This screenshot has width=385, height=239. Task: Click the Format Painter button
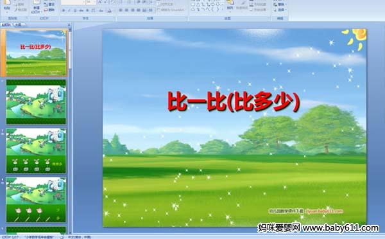tap(21, 10)
